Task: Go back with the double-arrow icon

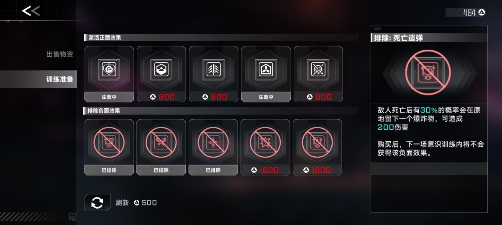Action: (31, 11)
